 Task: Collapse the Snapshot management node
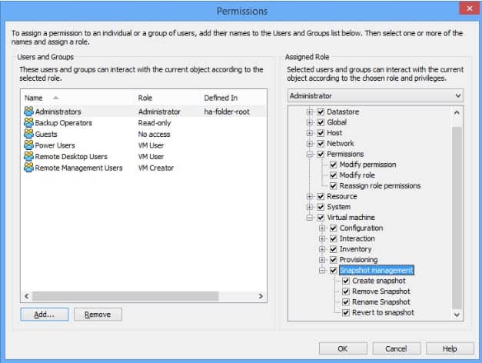tap(322, 271)
